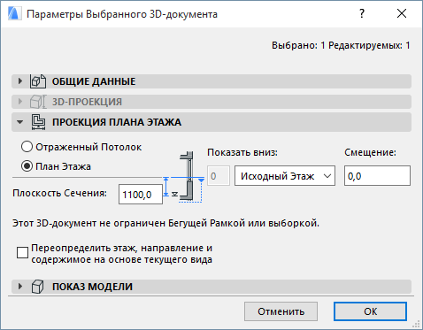Confirm settings with OK button
The height and width of the screenshot is (330, 423).
(x=370, y=311)
